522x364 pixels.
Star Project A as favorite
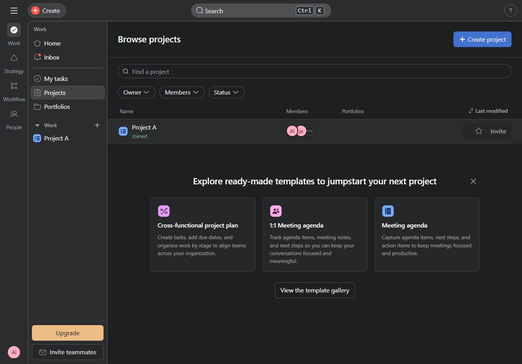(479, 131)
